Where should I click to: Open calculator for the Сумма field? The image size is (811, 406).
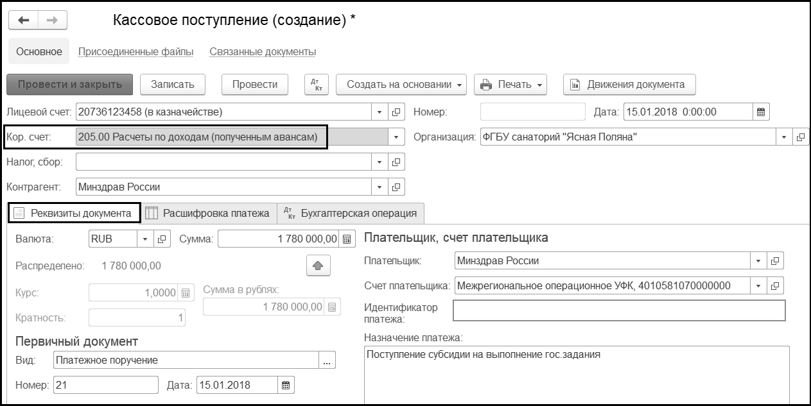[x=347, y=239]
